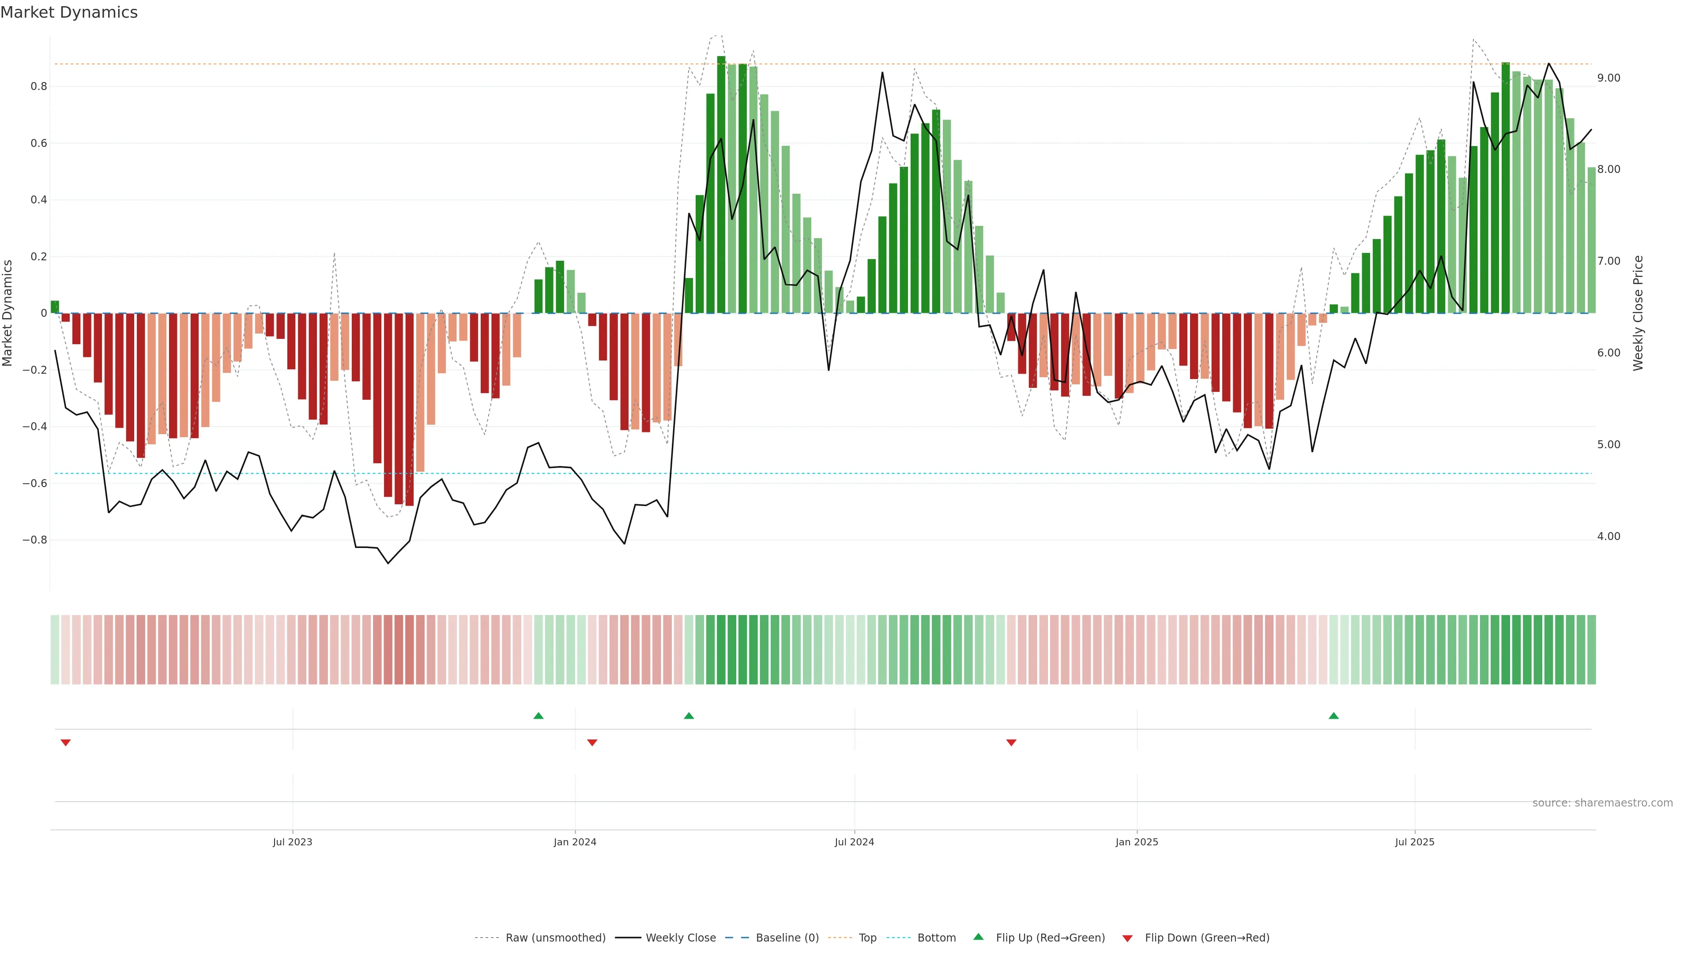Click the leftmost red flip-down triangle
Screen dimensions: 1695x953
[x=65, y=743]
